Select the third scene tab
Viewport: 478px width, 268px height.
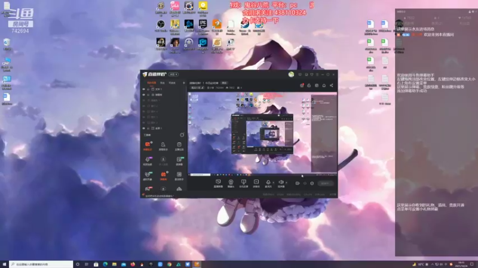click(x=172, y=83)
